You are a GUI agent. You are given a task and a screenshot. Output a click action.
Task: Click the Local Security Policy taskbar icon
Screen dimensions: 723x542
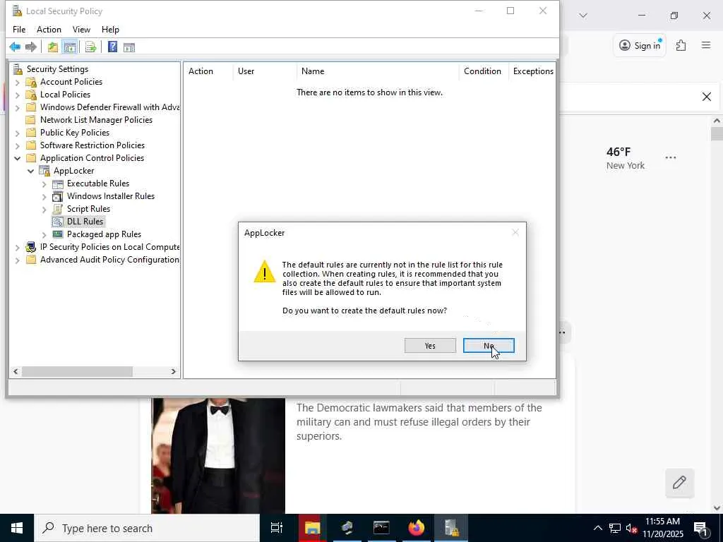(x=451, y=528)
